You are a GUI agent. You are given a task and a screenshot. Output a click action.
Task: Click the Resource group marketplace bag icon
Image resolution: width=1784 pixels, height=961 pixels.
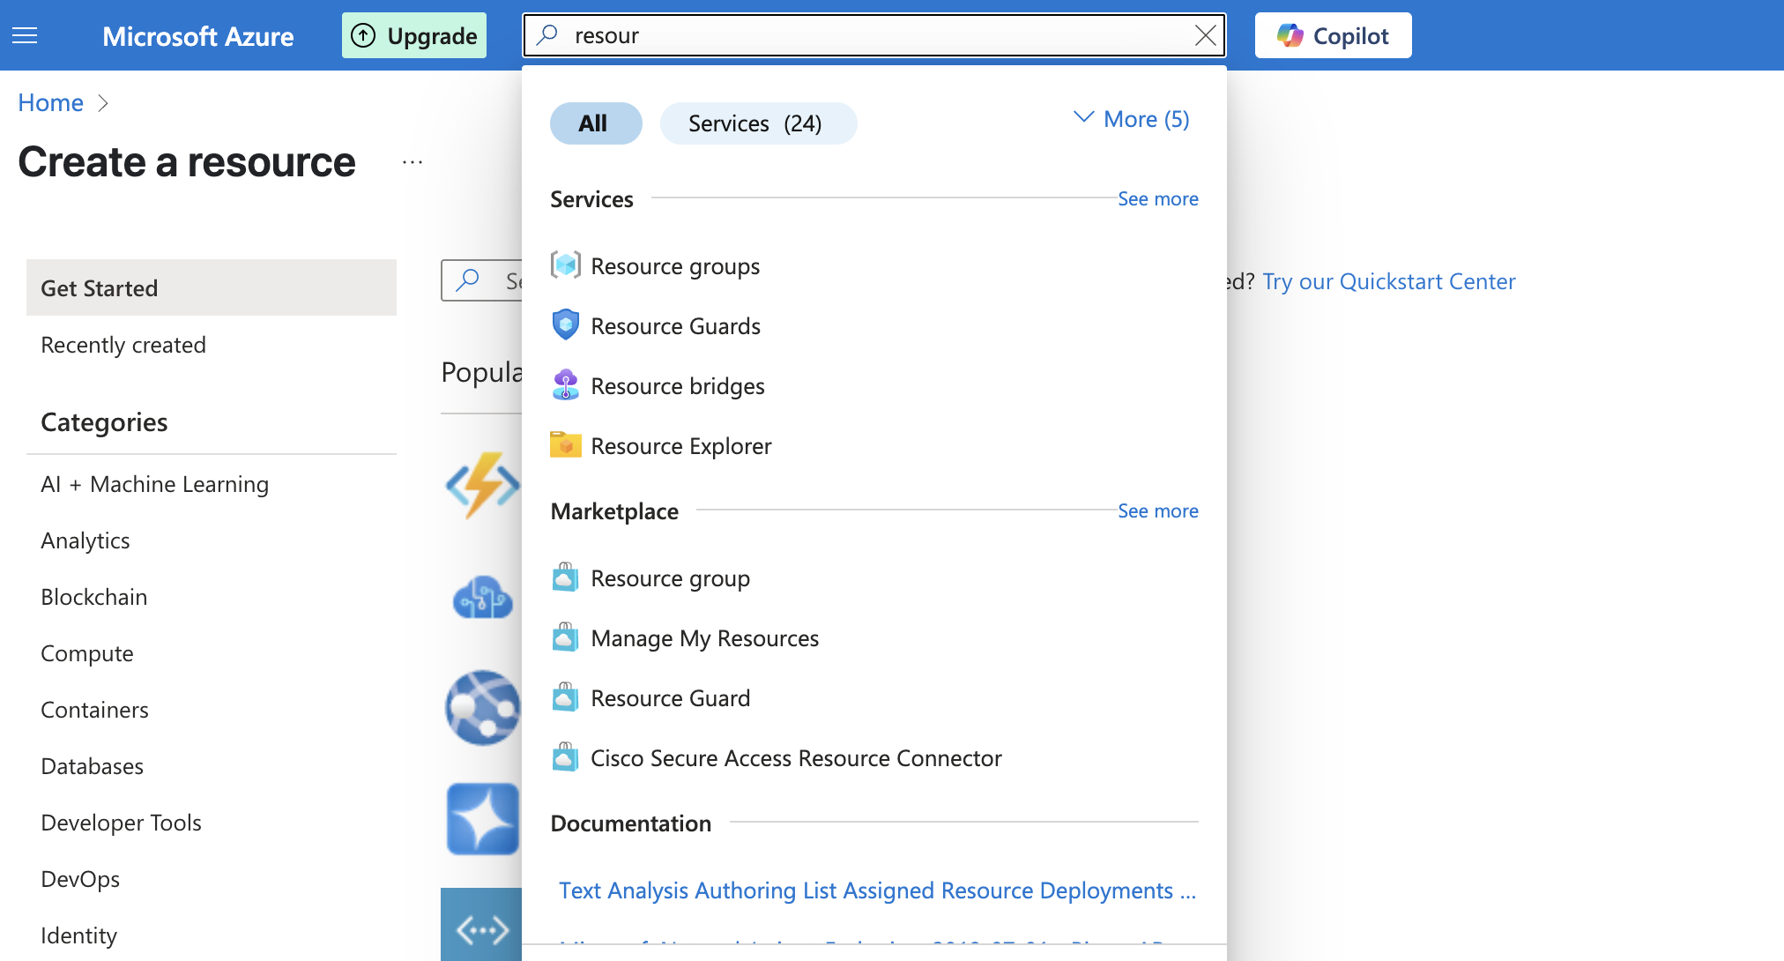pos(565,577)
